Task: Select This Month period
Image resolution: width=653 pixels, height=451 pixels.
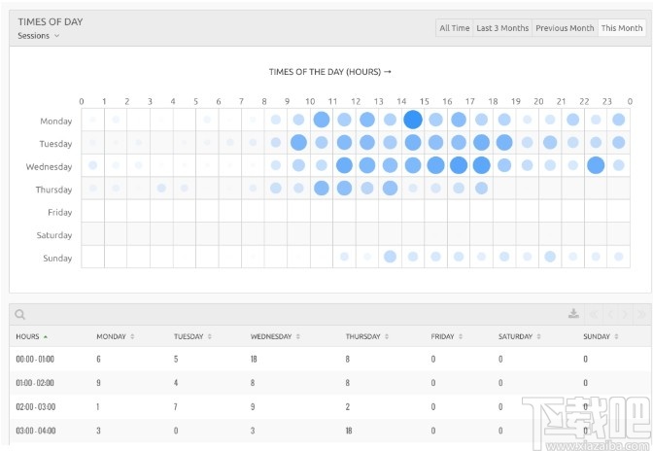Action: tap(622, 28)
